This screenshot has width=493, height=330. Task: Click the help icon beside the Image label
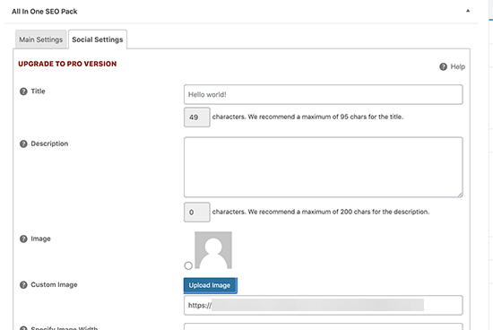23,239
